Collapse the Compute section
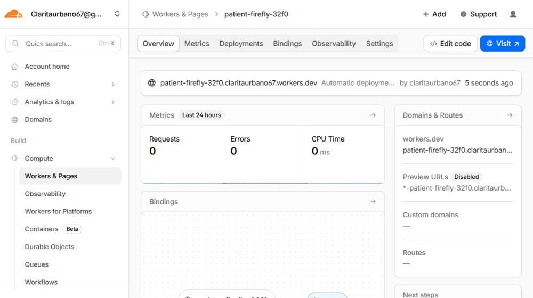 pos(112,159)
